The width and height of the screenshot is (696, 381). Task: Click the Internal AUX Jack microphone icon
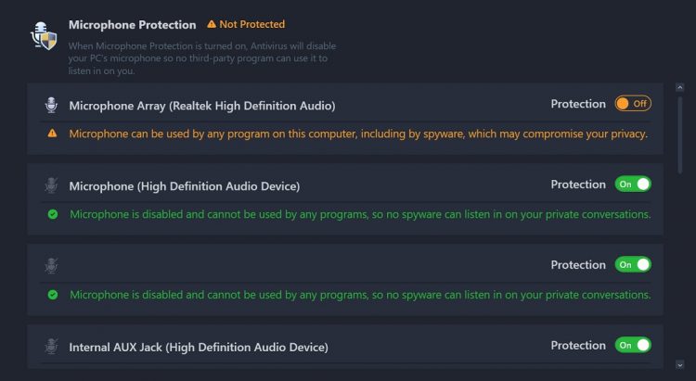click(x=51, y=347)
